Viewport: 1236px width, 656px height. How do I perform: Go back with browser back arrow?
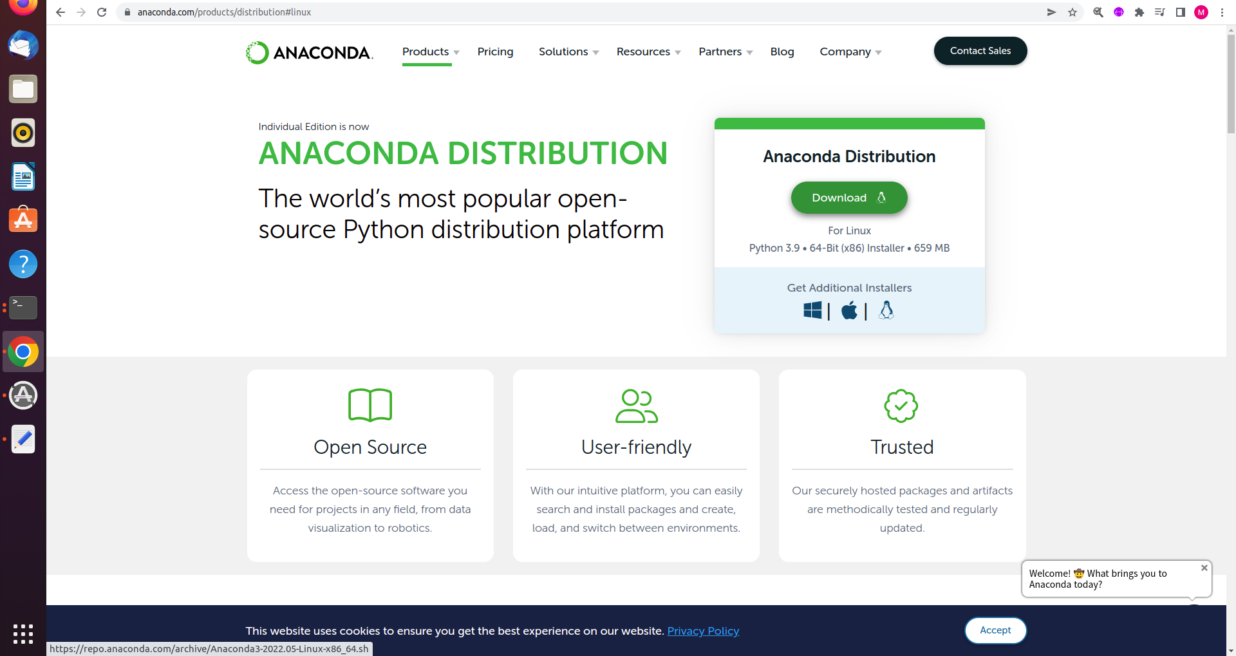pyautogui.click(x=61, y=12)
